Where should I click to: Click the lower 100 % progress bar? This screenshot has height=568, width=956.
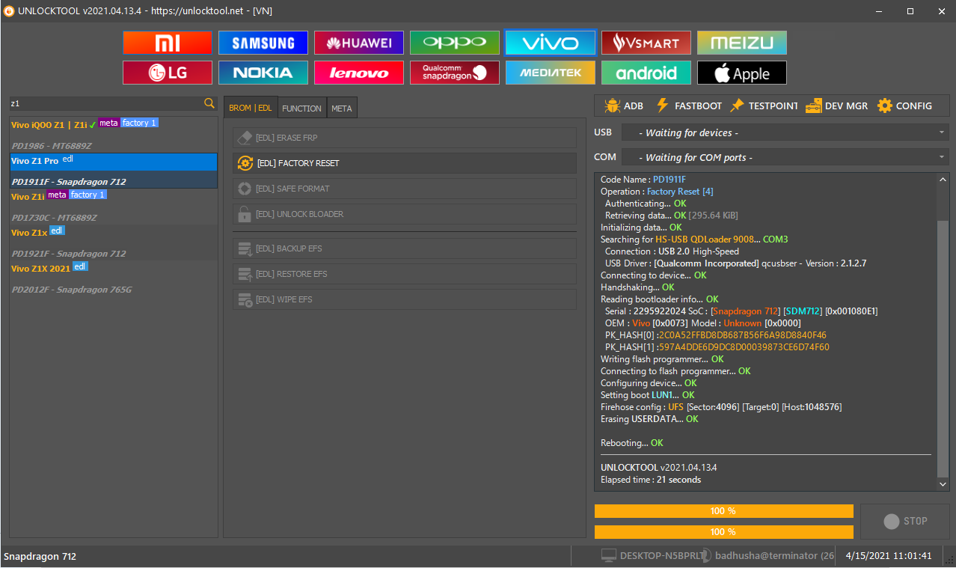coord(723,532)
